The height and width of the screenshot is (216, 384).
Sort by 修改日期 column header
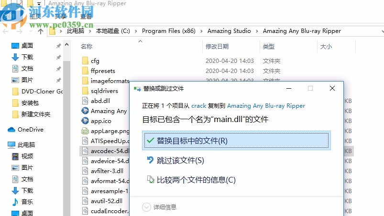coord(217,46)
